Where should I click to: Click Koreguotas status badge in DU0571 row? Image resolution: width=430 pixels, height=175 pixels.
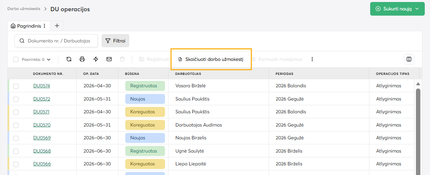pyautogui.click(x=145, y=112)
